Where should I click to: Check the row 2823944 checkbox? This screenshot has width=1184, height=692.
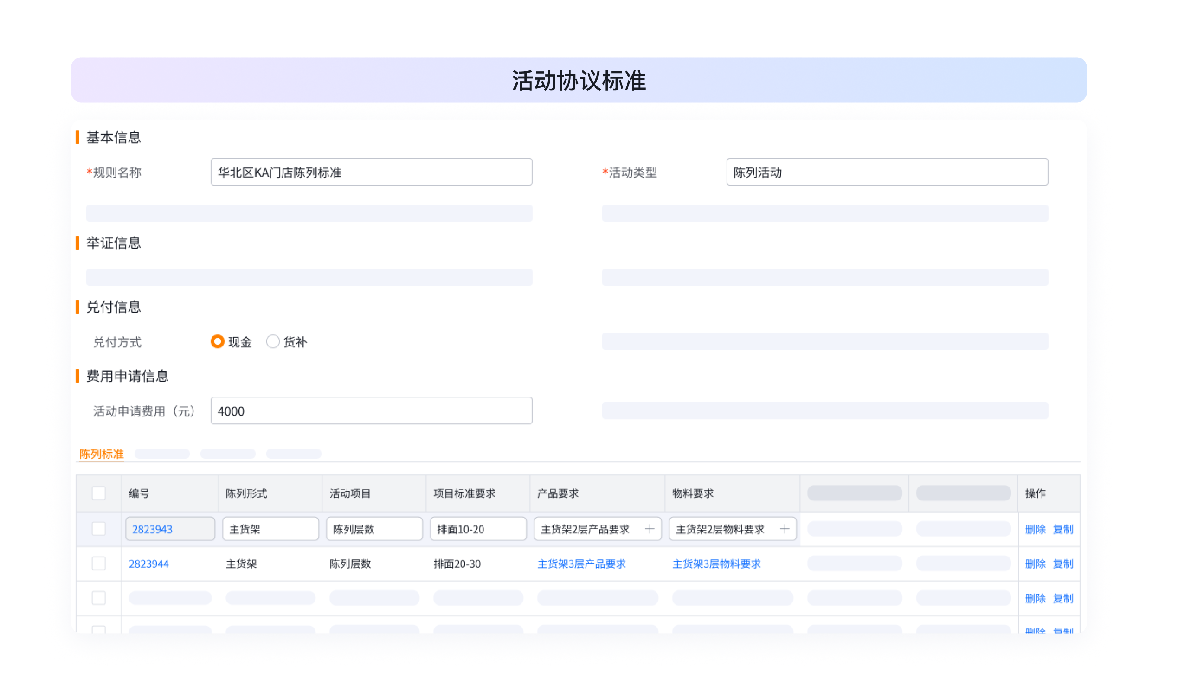[99, 564]
